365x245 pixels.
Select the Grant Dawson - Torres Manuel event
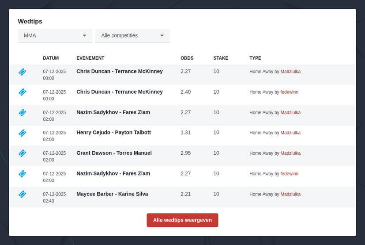(114, 153)
